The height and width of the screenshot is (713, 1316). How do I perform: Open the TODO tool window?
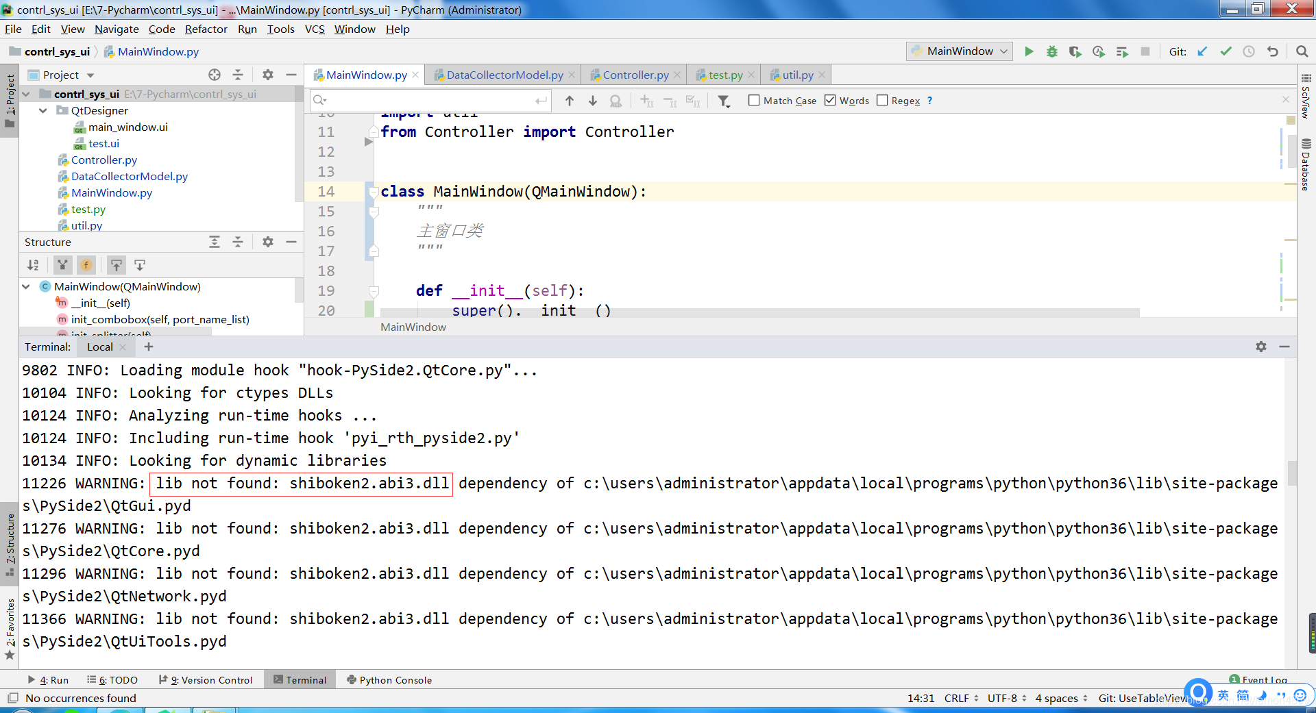pos(112,680)
